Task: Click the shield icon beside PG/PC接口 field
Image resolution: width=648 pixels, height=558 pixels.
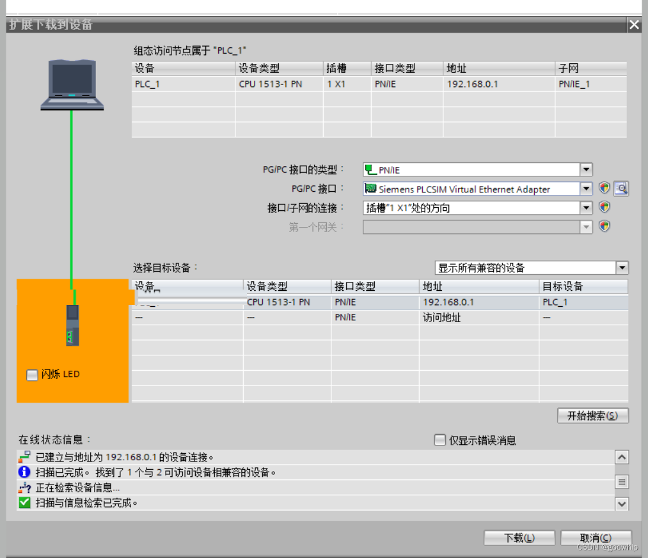Action: tap(604, 188)
